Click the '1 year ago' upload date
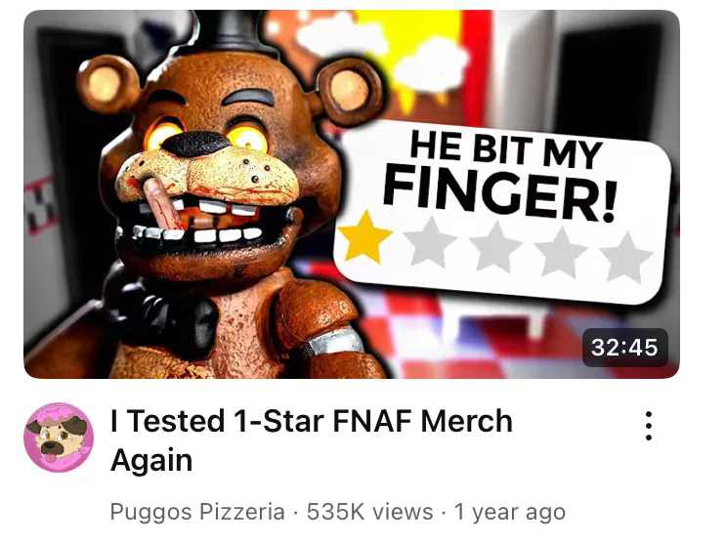Screen dimensions: 727x543 pyautogui.click(x=510, y=512)
